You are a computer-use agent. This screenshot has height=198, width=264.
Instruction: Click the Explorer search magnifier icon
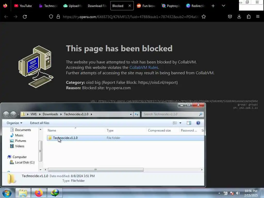click(x=201, y=114)
